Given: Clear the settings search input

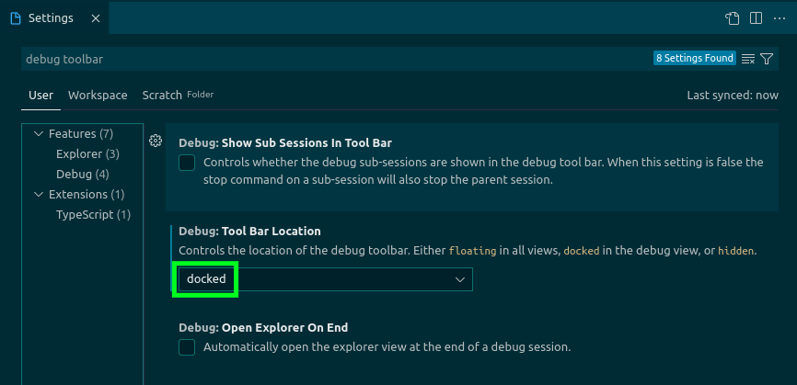Looking at the screenshot, I should pos(748,59).
